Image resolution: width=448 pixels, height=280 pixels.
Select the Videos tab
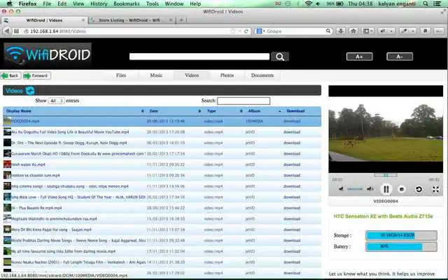pos(192,76)
